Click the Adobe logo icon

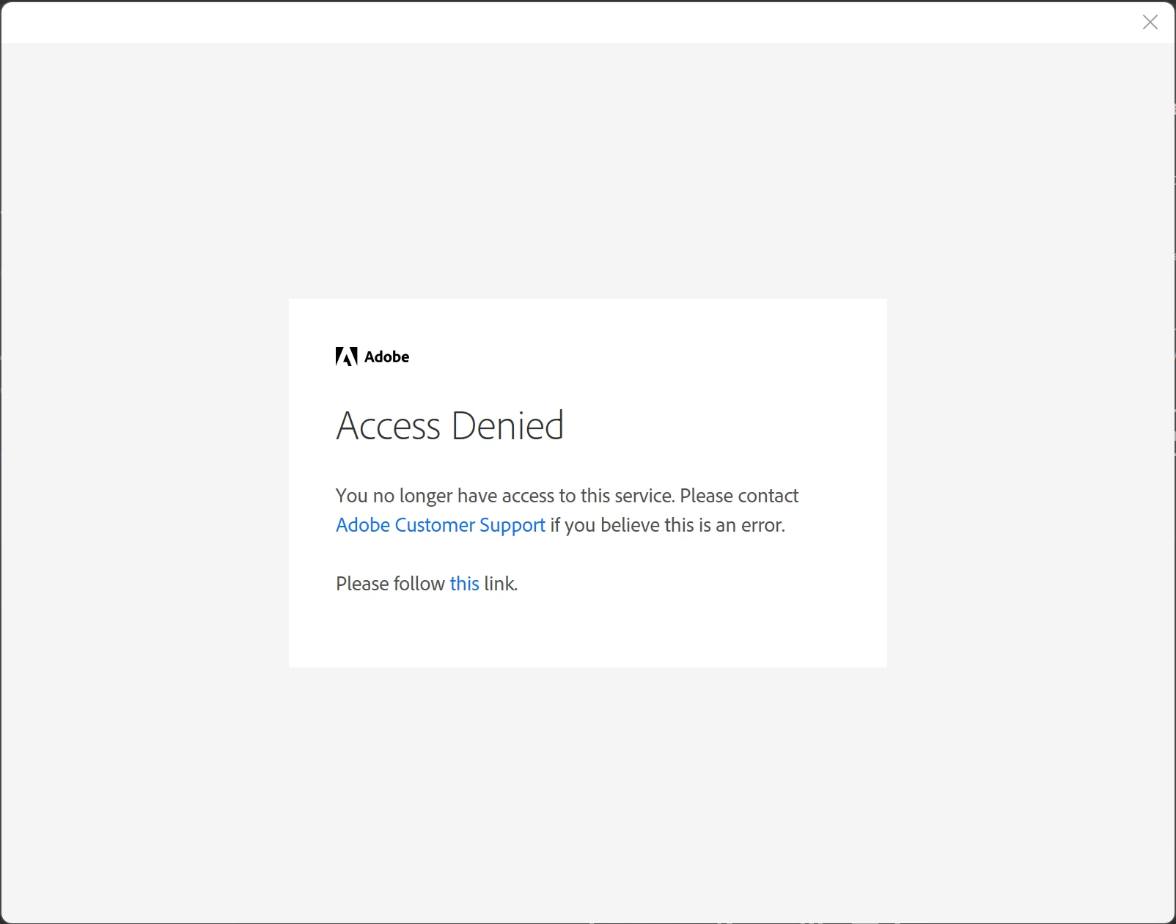(x=347, y=356)
